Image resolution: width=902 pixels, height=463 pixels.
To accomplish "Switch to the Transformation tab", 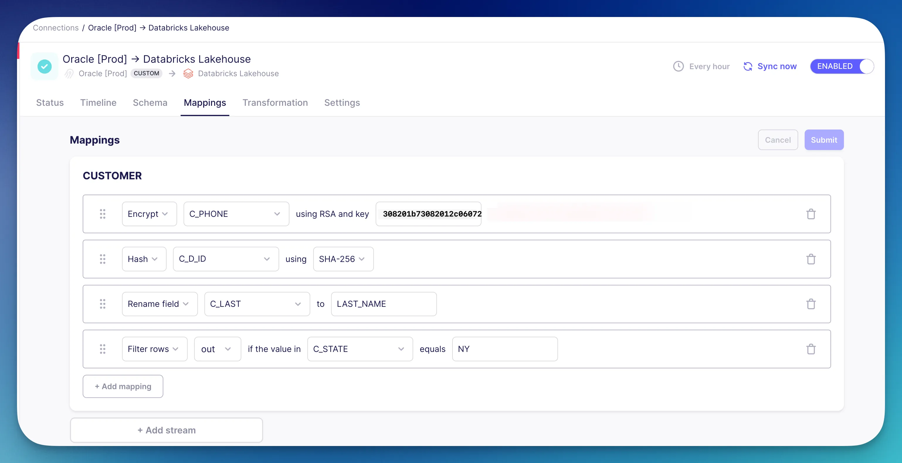I will pyautogui.click(x=275, y=103).
